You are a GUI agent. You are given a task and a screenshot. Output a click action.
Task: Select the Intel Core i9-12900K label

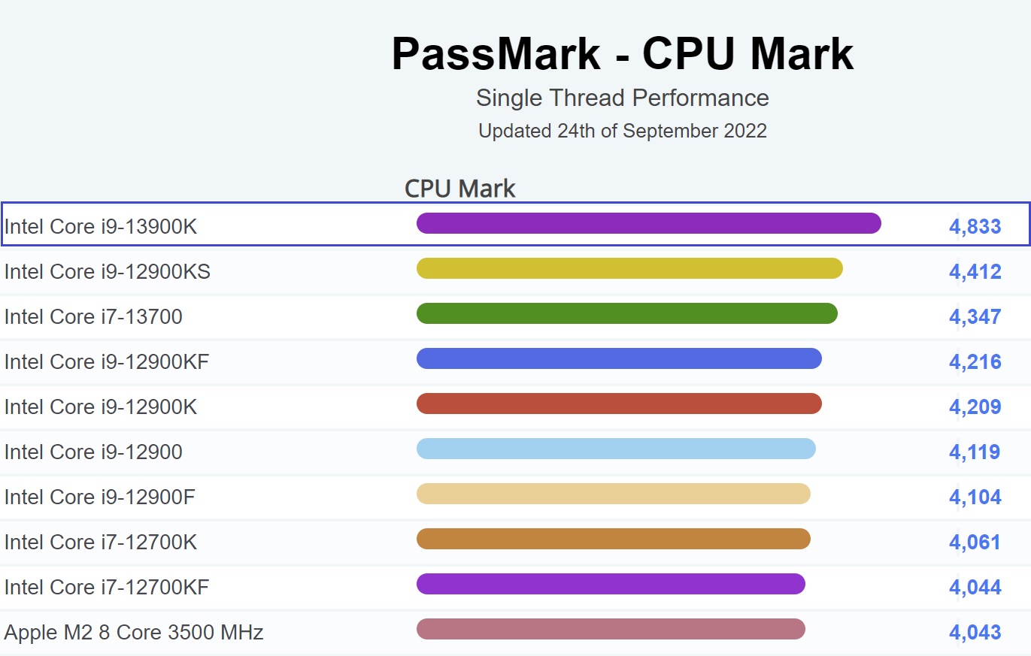point(101,407)
